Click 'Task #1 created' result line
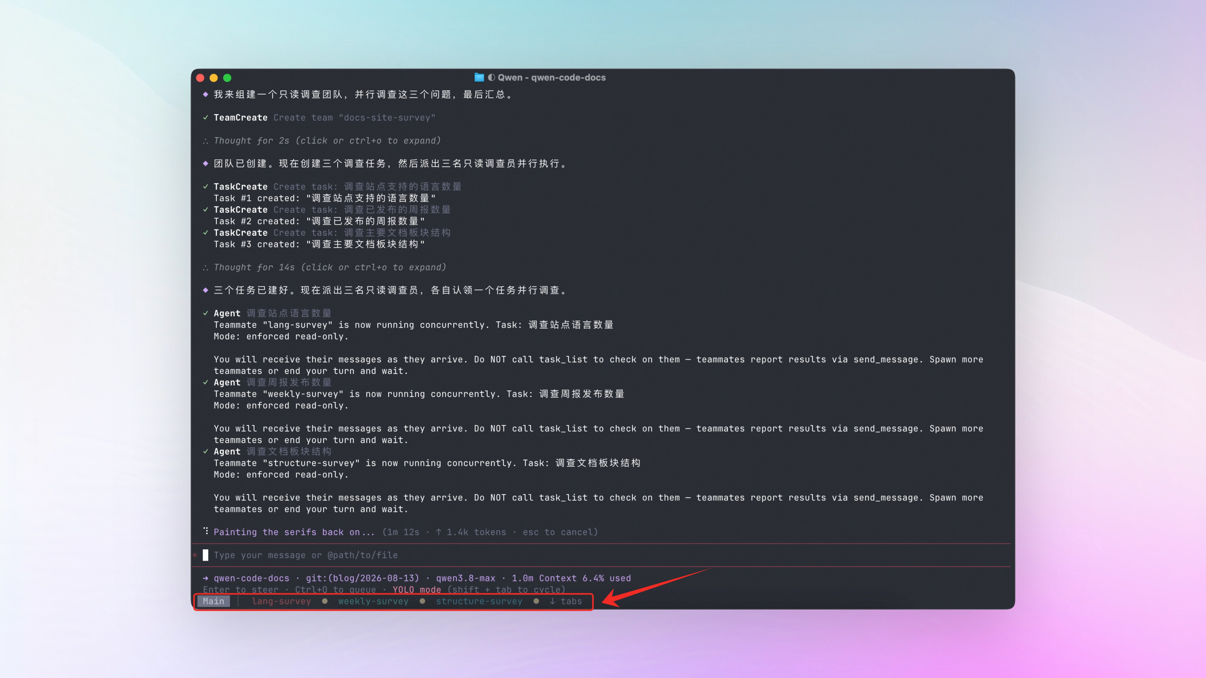Viewport: 1206px width, 678px height. tap(324, 198)
